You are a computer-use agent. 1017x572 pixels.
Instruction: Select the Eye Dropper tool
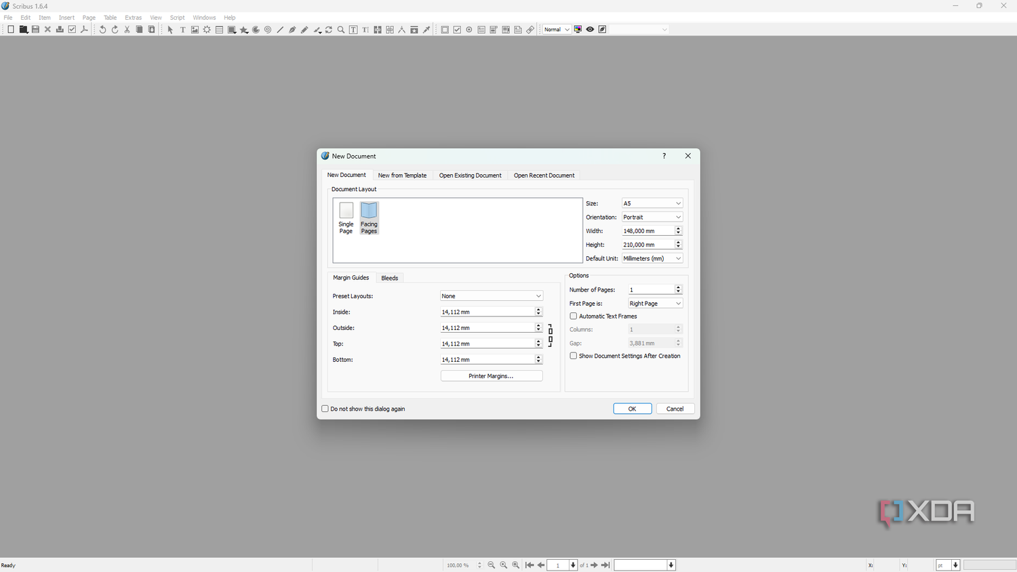(x=426, y=30)
